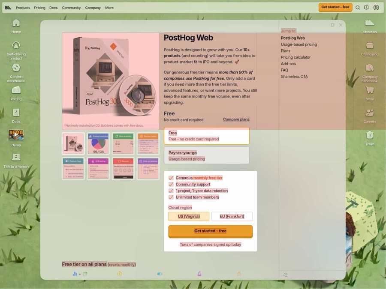The width and height of the screenshot is (386, 289).
Task: Click the purple experiments flask icon
Action: 199,274
